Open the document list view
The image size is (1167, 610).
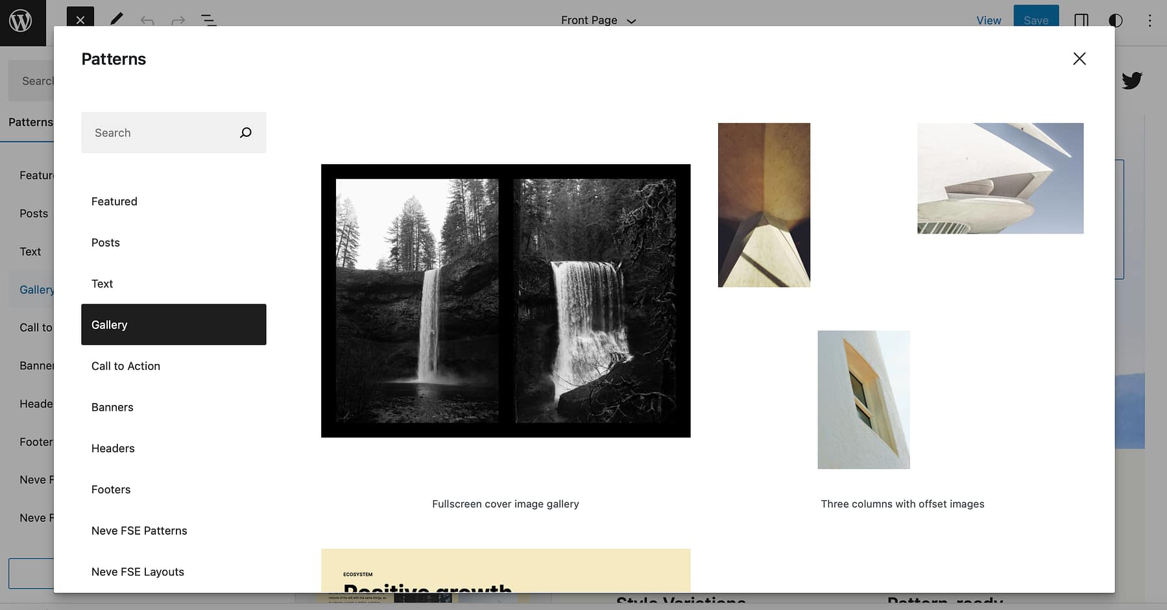pyautogui.click(x=208, y=20)
